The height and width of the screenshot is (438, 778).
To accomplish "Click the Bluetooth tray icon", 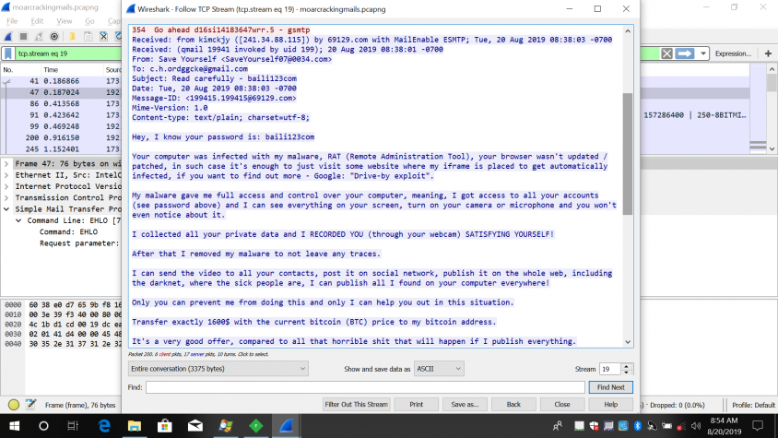I will coord(638,426).
